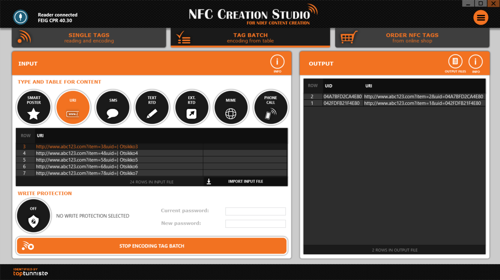Select the URI content type
500x280 pixels.
pos(73,107)
